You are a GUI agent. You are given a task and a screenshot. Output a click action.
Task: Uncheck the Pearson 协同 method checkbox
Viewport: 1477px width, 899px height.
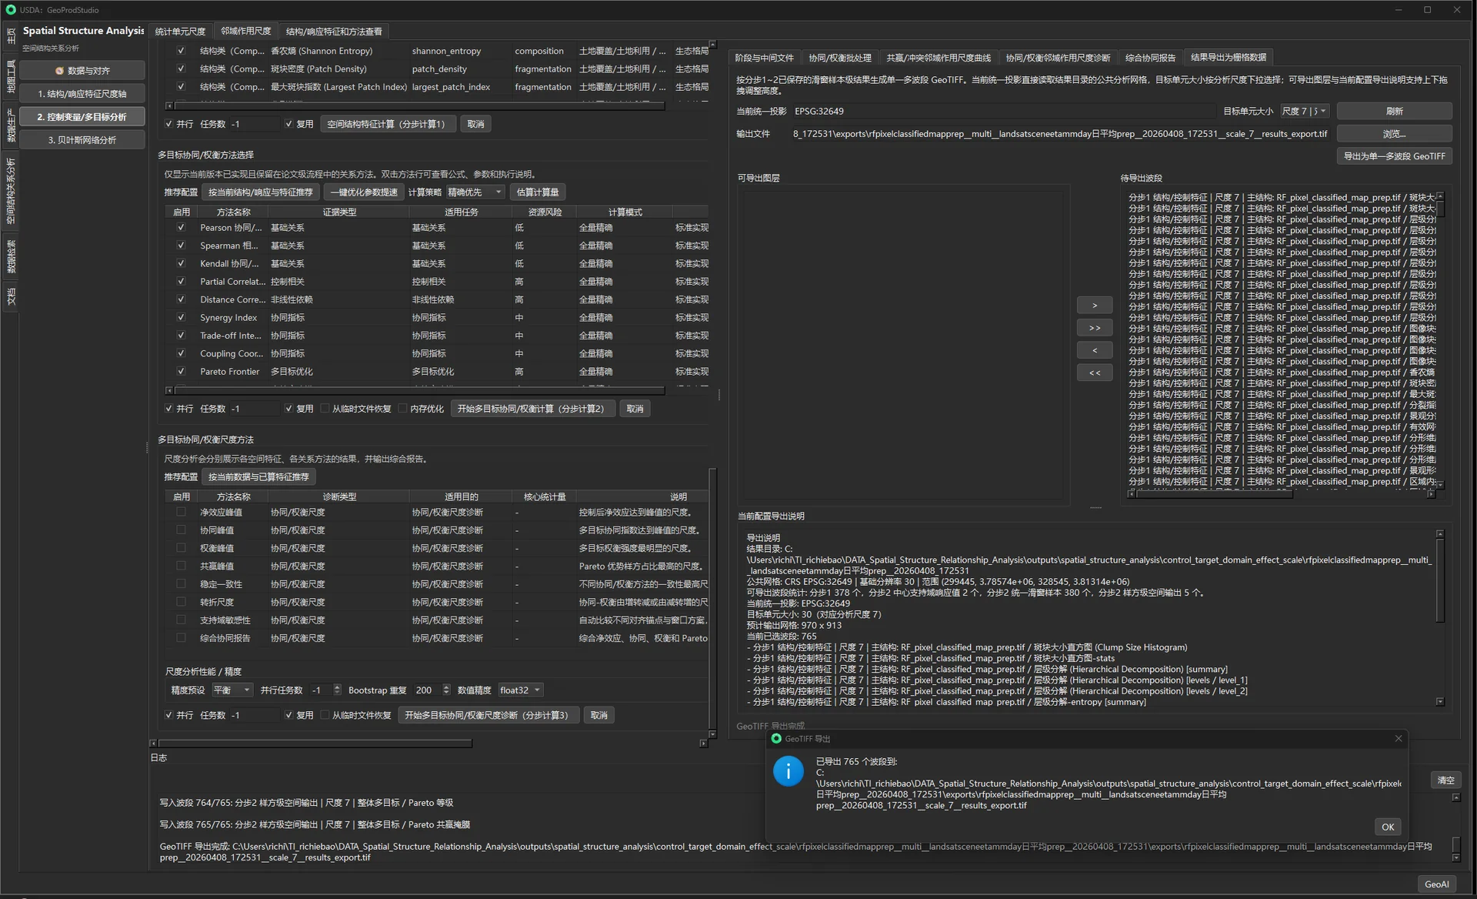click(x=181, y=228)
